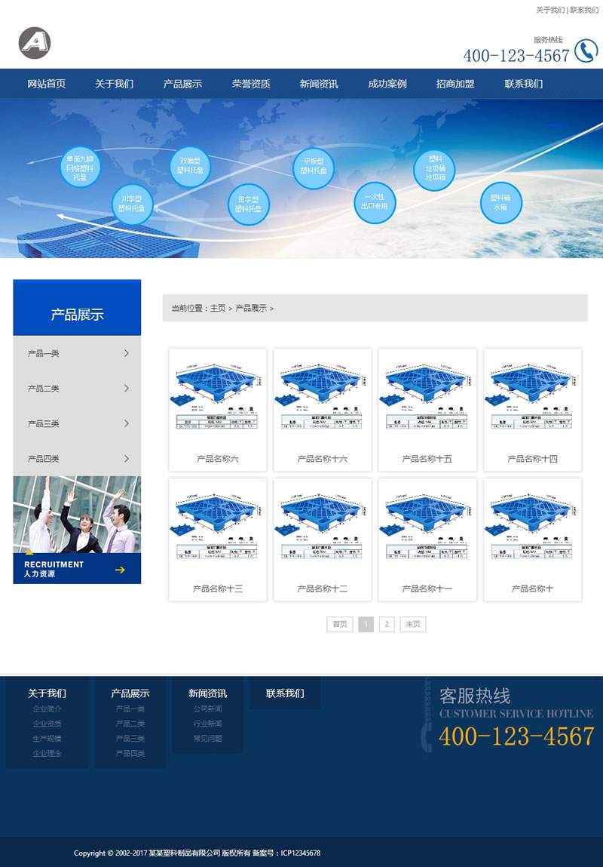Open 新闻资讯 in main navigation bar
The image size is (603, 867).
point(319,84)
